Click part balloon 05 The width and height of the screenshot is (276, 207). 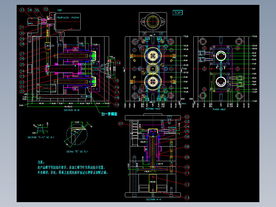(x=187, y=131)
